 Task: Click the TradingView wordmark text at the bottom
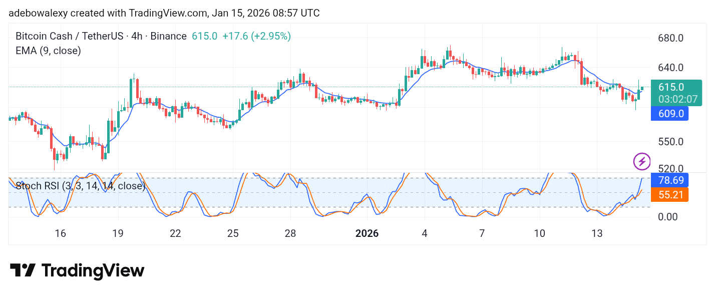point(93,271)
